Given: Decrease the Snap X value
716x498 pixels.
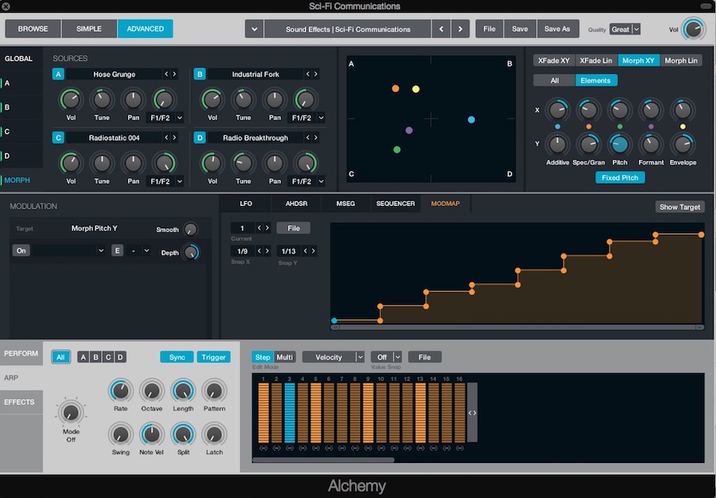Looking at the screenshot, I should pos(259,251).
